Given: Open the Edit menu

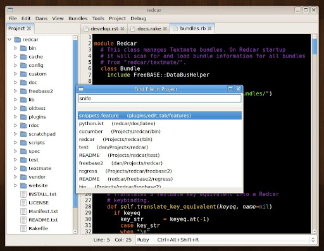Looking at the screenshot, I should coord(26,18).
